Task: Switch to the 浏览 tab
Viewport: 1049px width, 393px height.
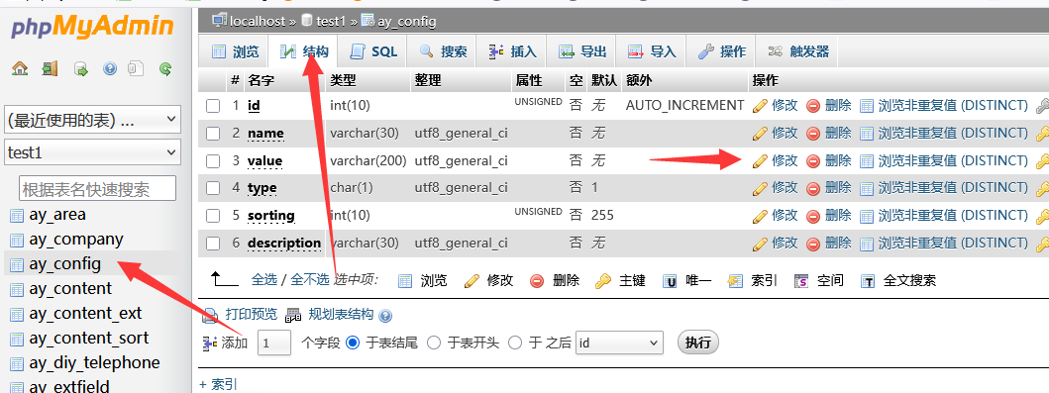Action: click(x=234, y=51)
